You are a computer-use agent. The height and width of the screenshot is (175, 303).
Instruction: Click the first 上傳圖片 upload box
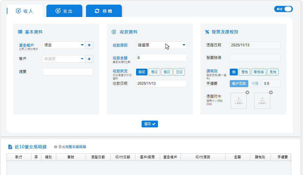[239, 101]
